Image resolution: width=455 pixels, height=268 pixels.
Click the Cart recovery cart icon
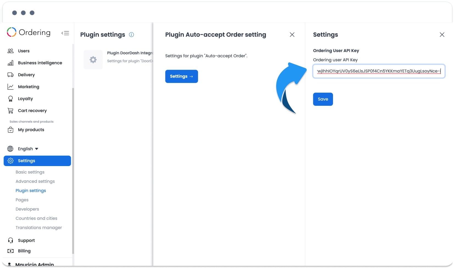(10, 111)
